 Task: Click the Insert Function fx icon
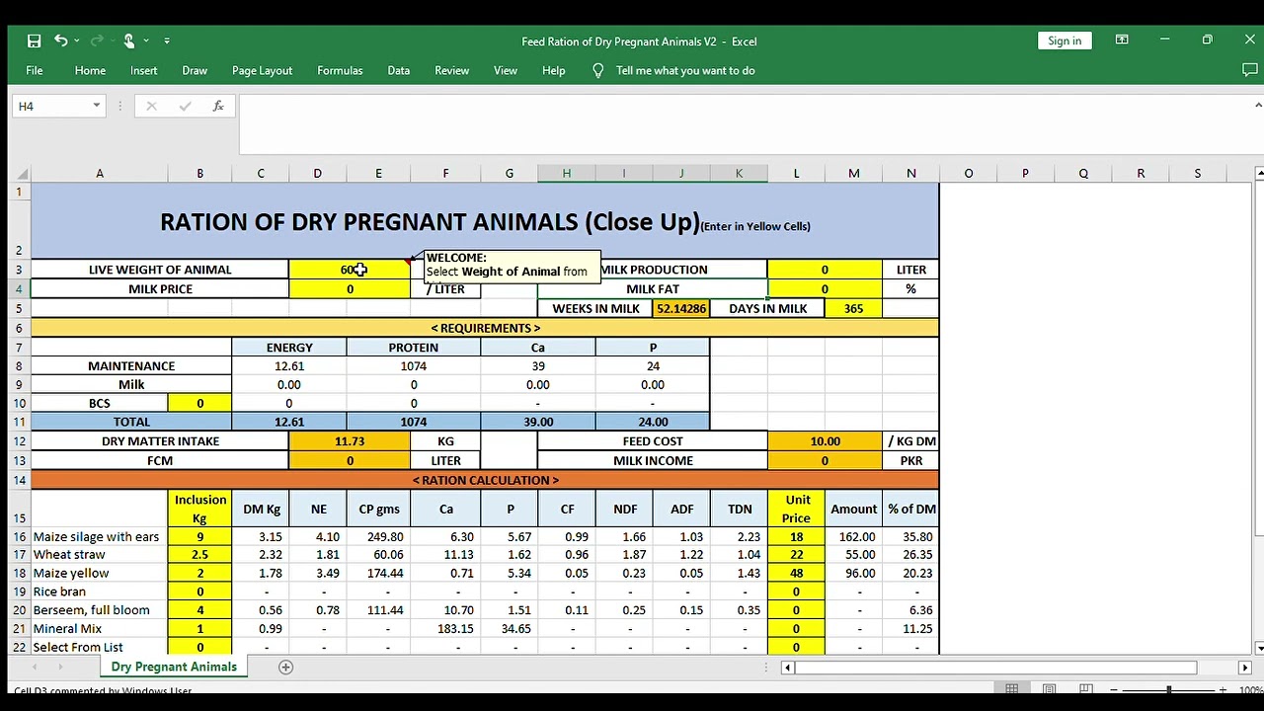(x=218, y=106)
